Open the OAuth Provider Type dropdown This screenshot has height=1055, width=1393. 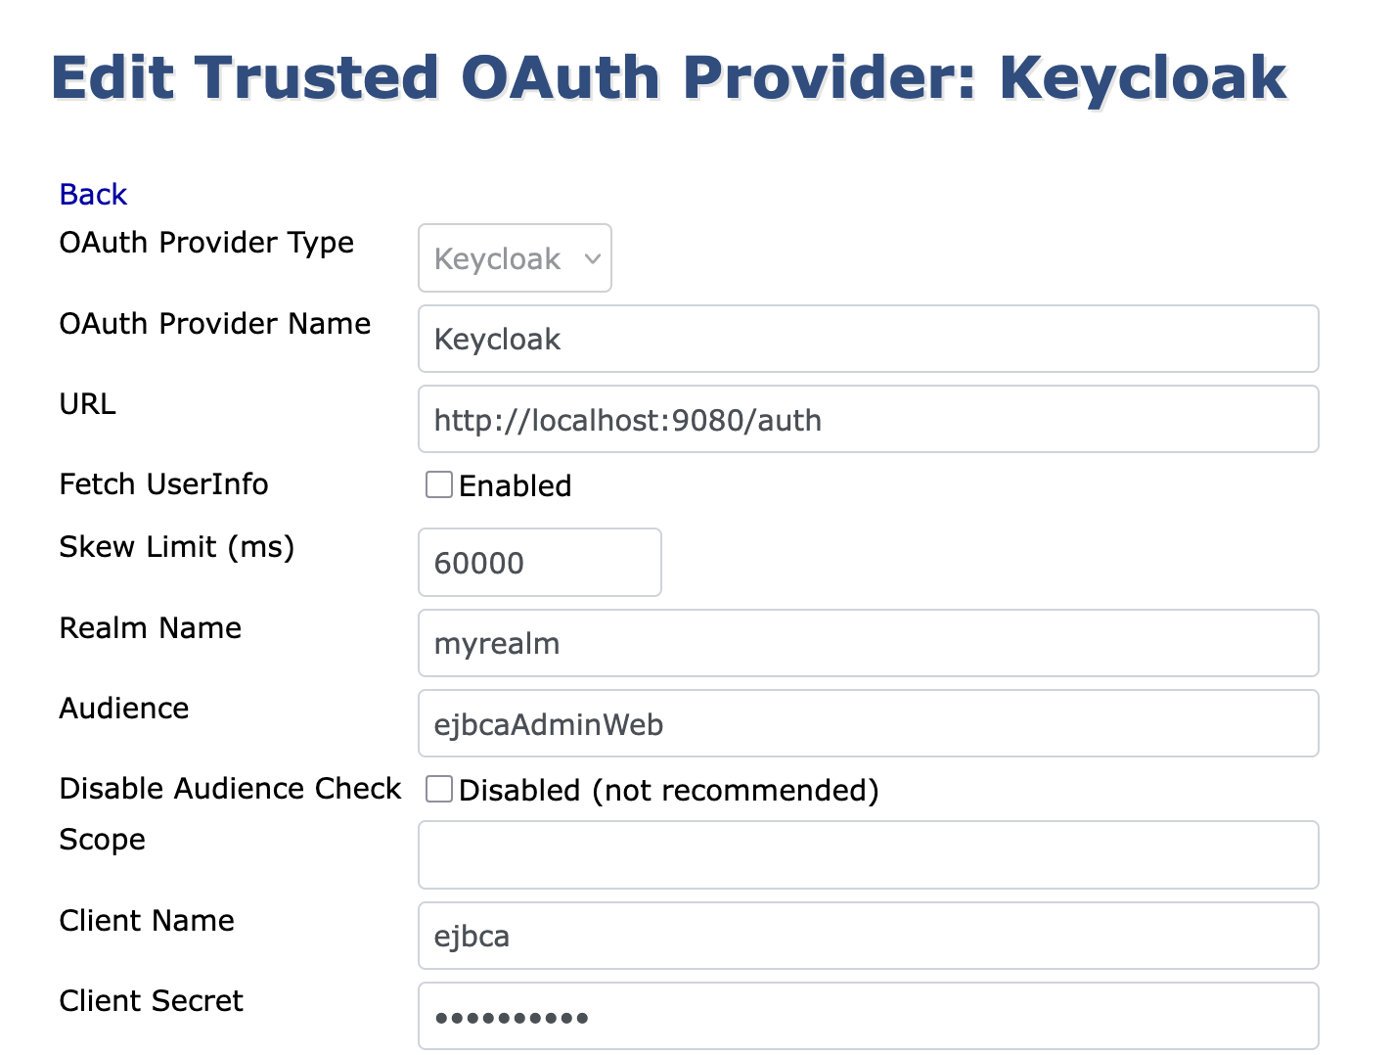515,258
